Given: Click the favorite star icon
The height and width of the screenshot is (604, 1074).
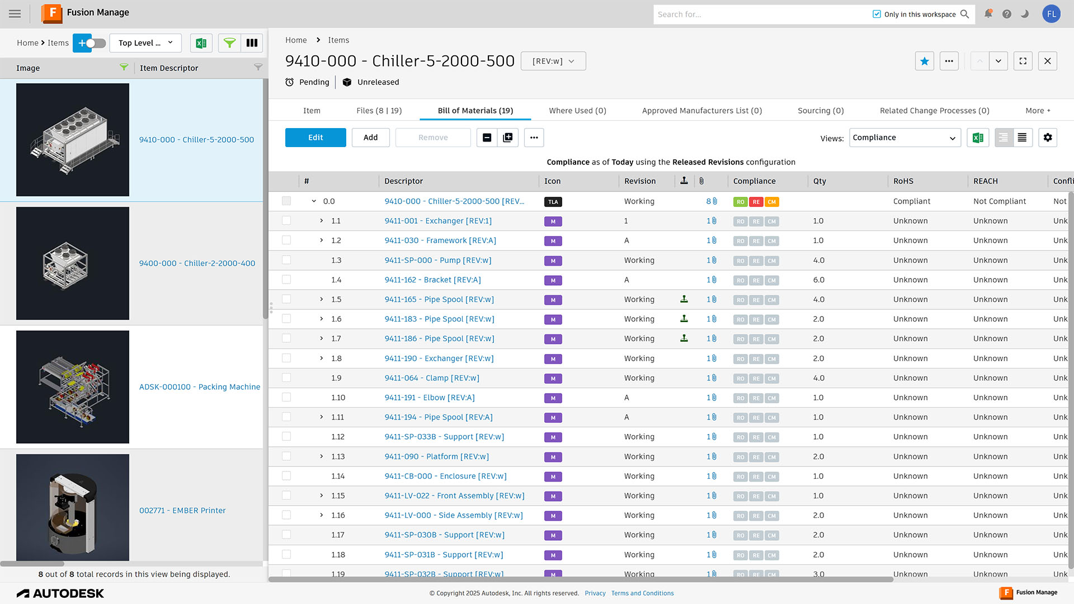Looking at the screenshot, I should [924, 61].
